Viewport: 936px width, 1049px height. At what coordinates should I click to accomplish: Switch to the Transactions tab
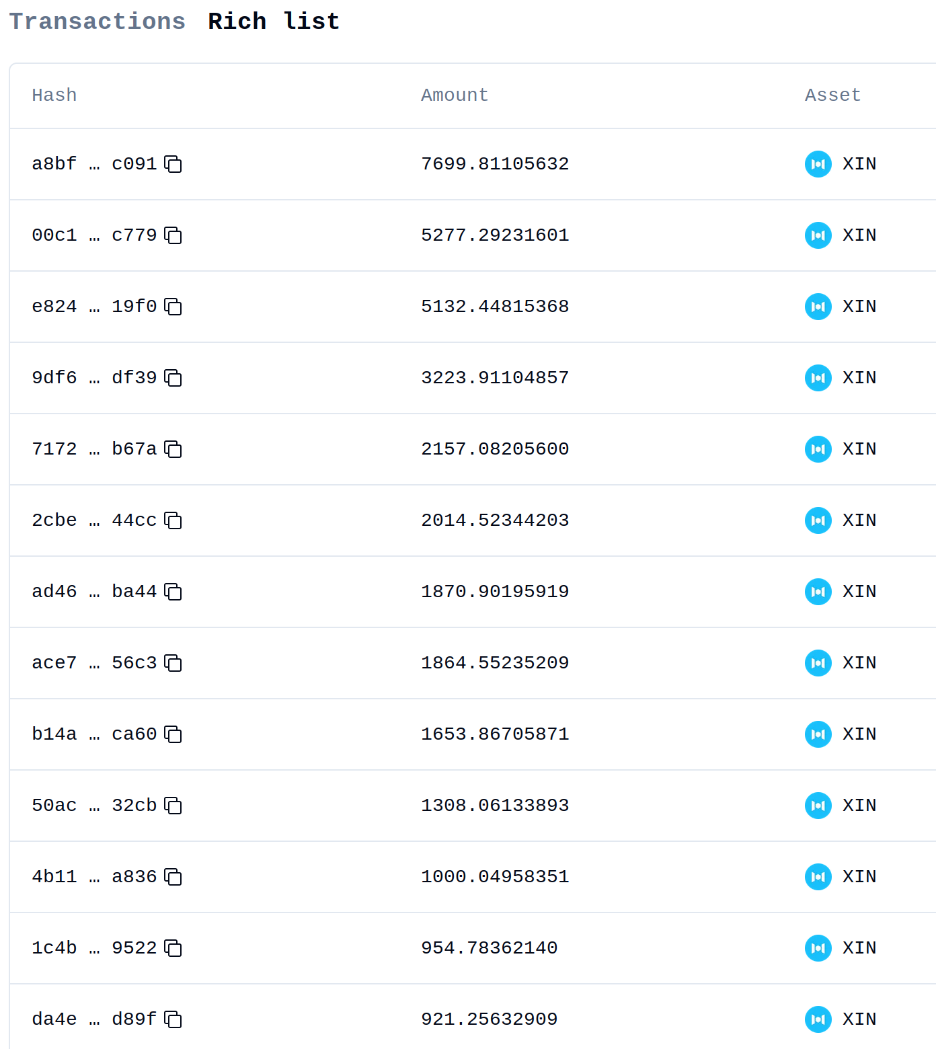tap(97, 22)
